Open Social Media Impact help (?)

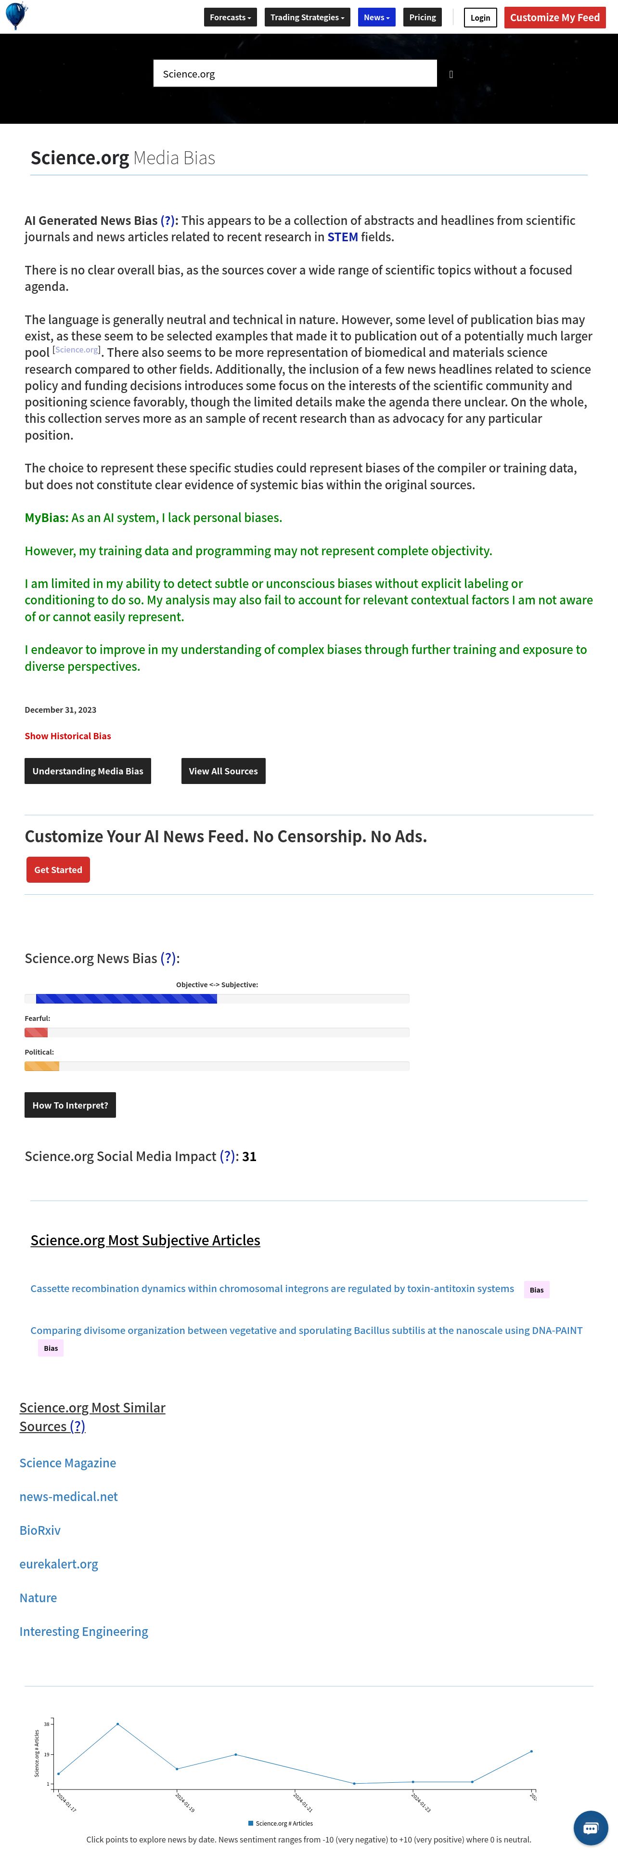(227, 1156)
